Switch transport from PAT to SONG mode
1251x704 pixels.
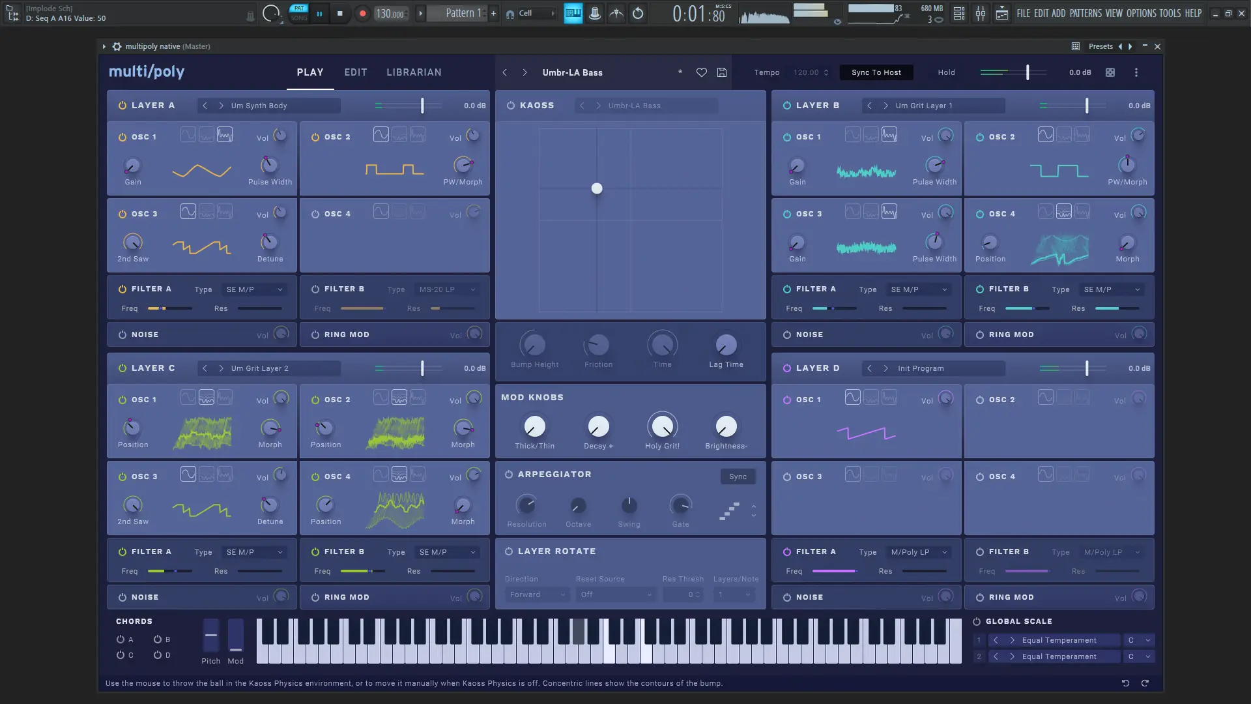coord(301,17)
